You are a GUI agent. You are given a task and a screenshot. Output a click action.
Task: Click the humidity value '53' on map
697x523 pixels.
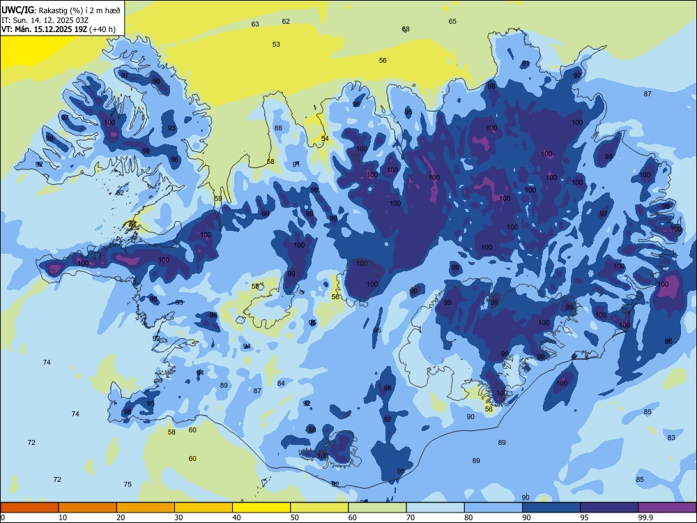point(276,45)
